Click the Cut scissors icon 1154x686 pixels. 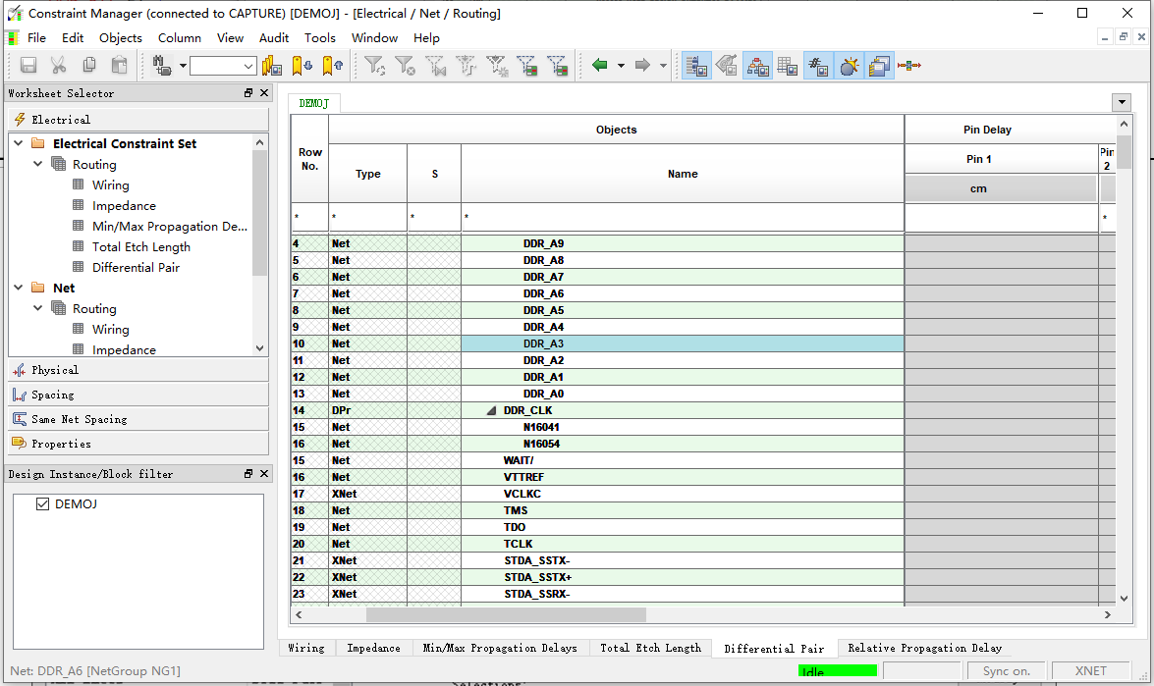[59, 66]
